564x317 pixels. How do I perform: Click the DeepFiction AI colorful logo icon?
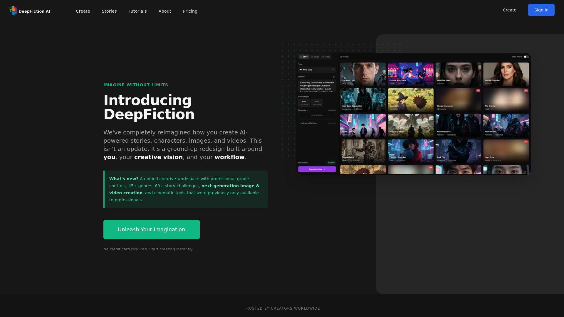pyautogui.click(x=13, y=11)
